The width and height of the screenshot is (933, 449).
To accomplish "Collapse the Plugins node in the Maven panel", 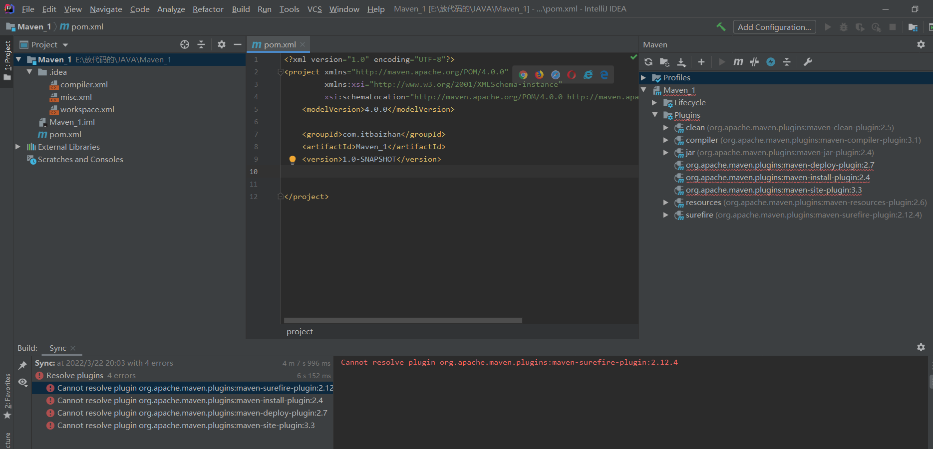I will coord(655,115).
